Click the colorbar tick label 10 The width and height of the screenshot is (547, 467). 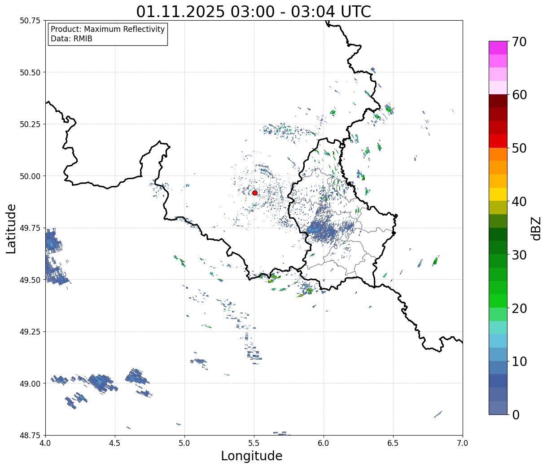(x=519, y=361)
